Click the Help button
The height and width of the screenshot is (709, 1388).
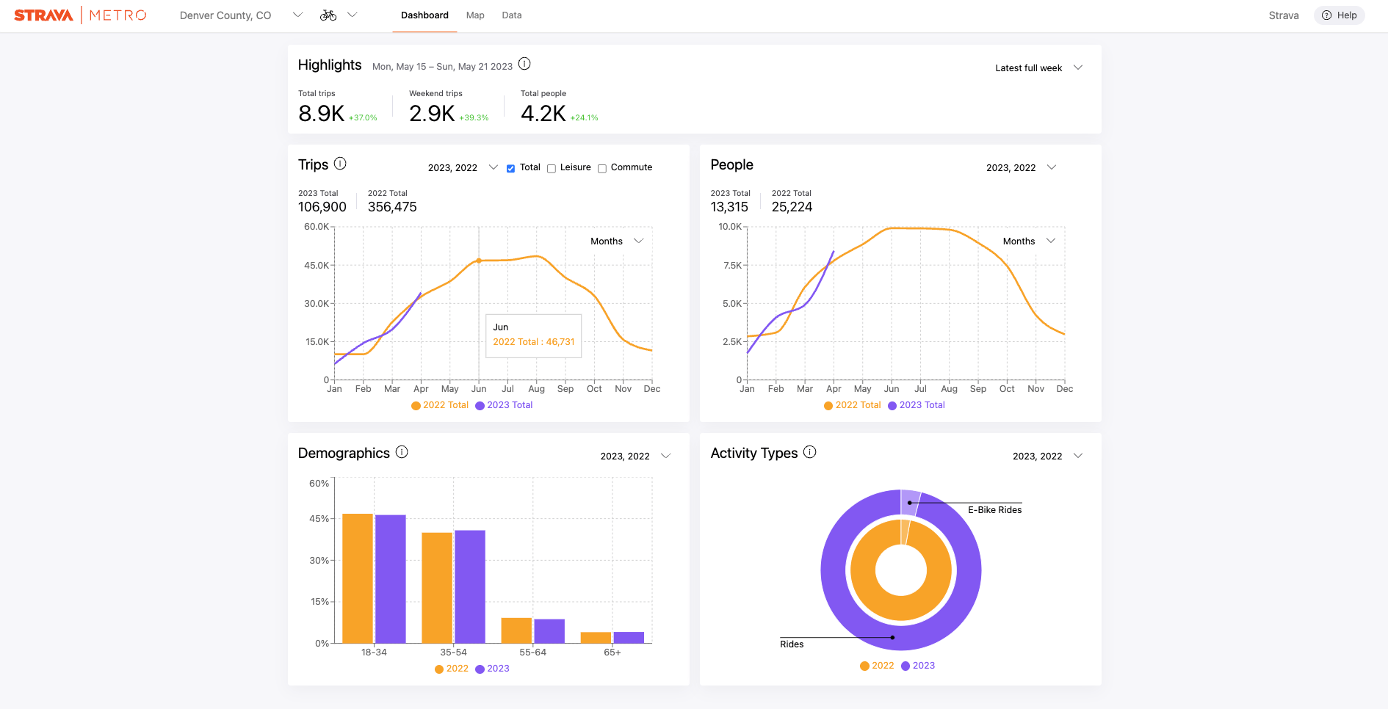[x=1339, y=15]
